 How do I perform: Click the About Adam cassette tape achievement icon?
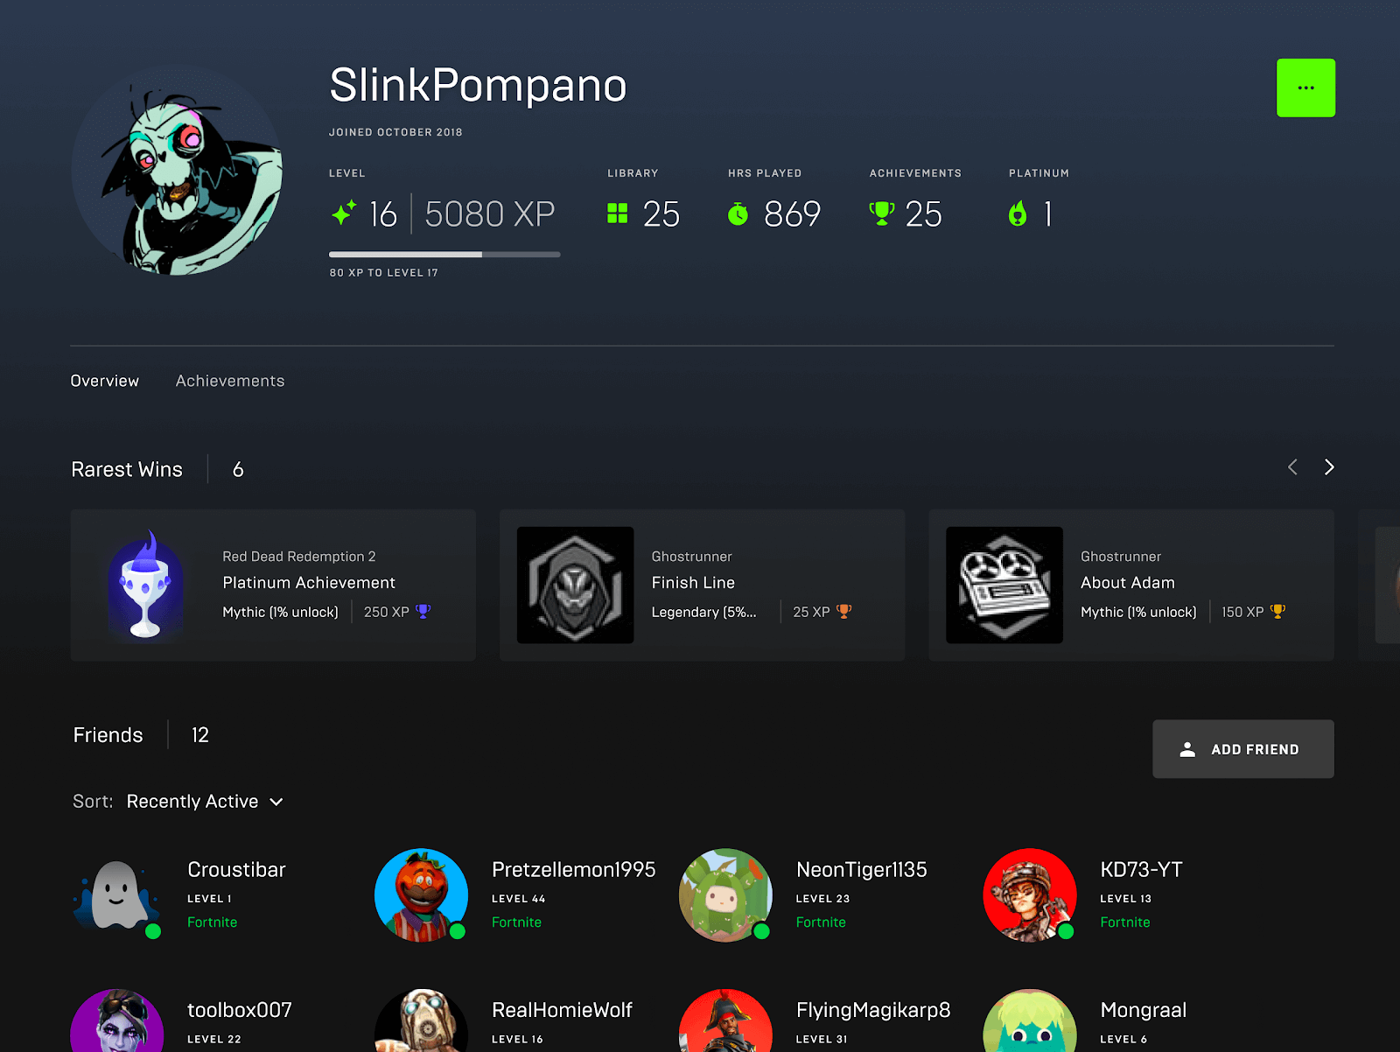[x=1004, y=585]
